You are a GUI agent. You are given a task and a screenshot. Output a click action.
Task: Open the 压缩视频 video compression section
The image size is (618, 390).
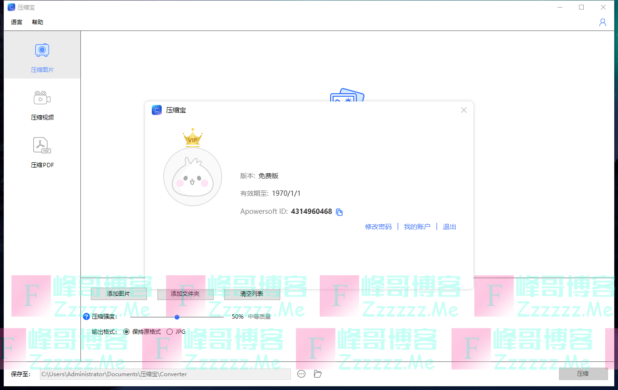[x=42, y=98]
